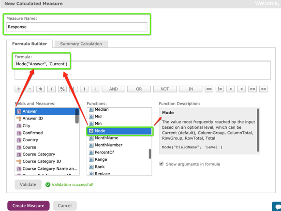Insert the not-equal != operator

220,89
